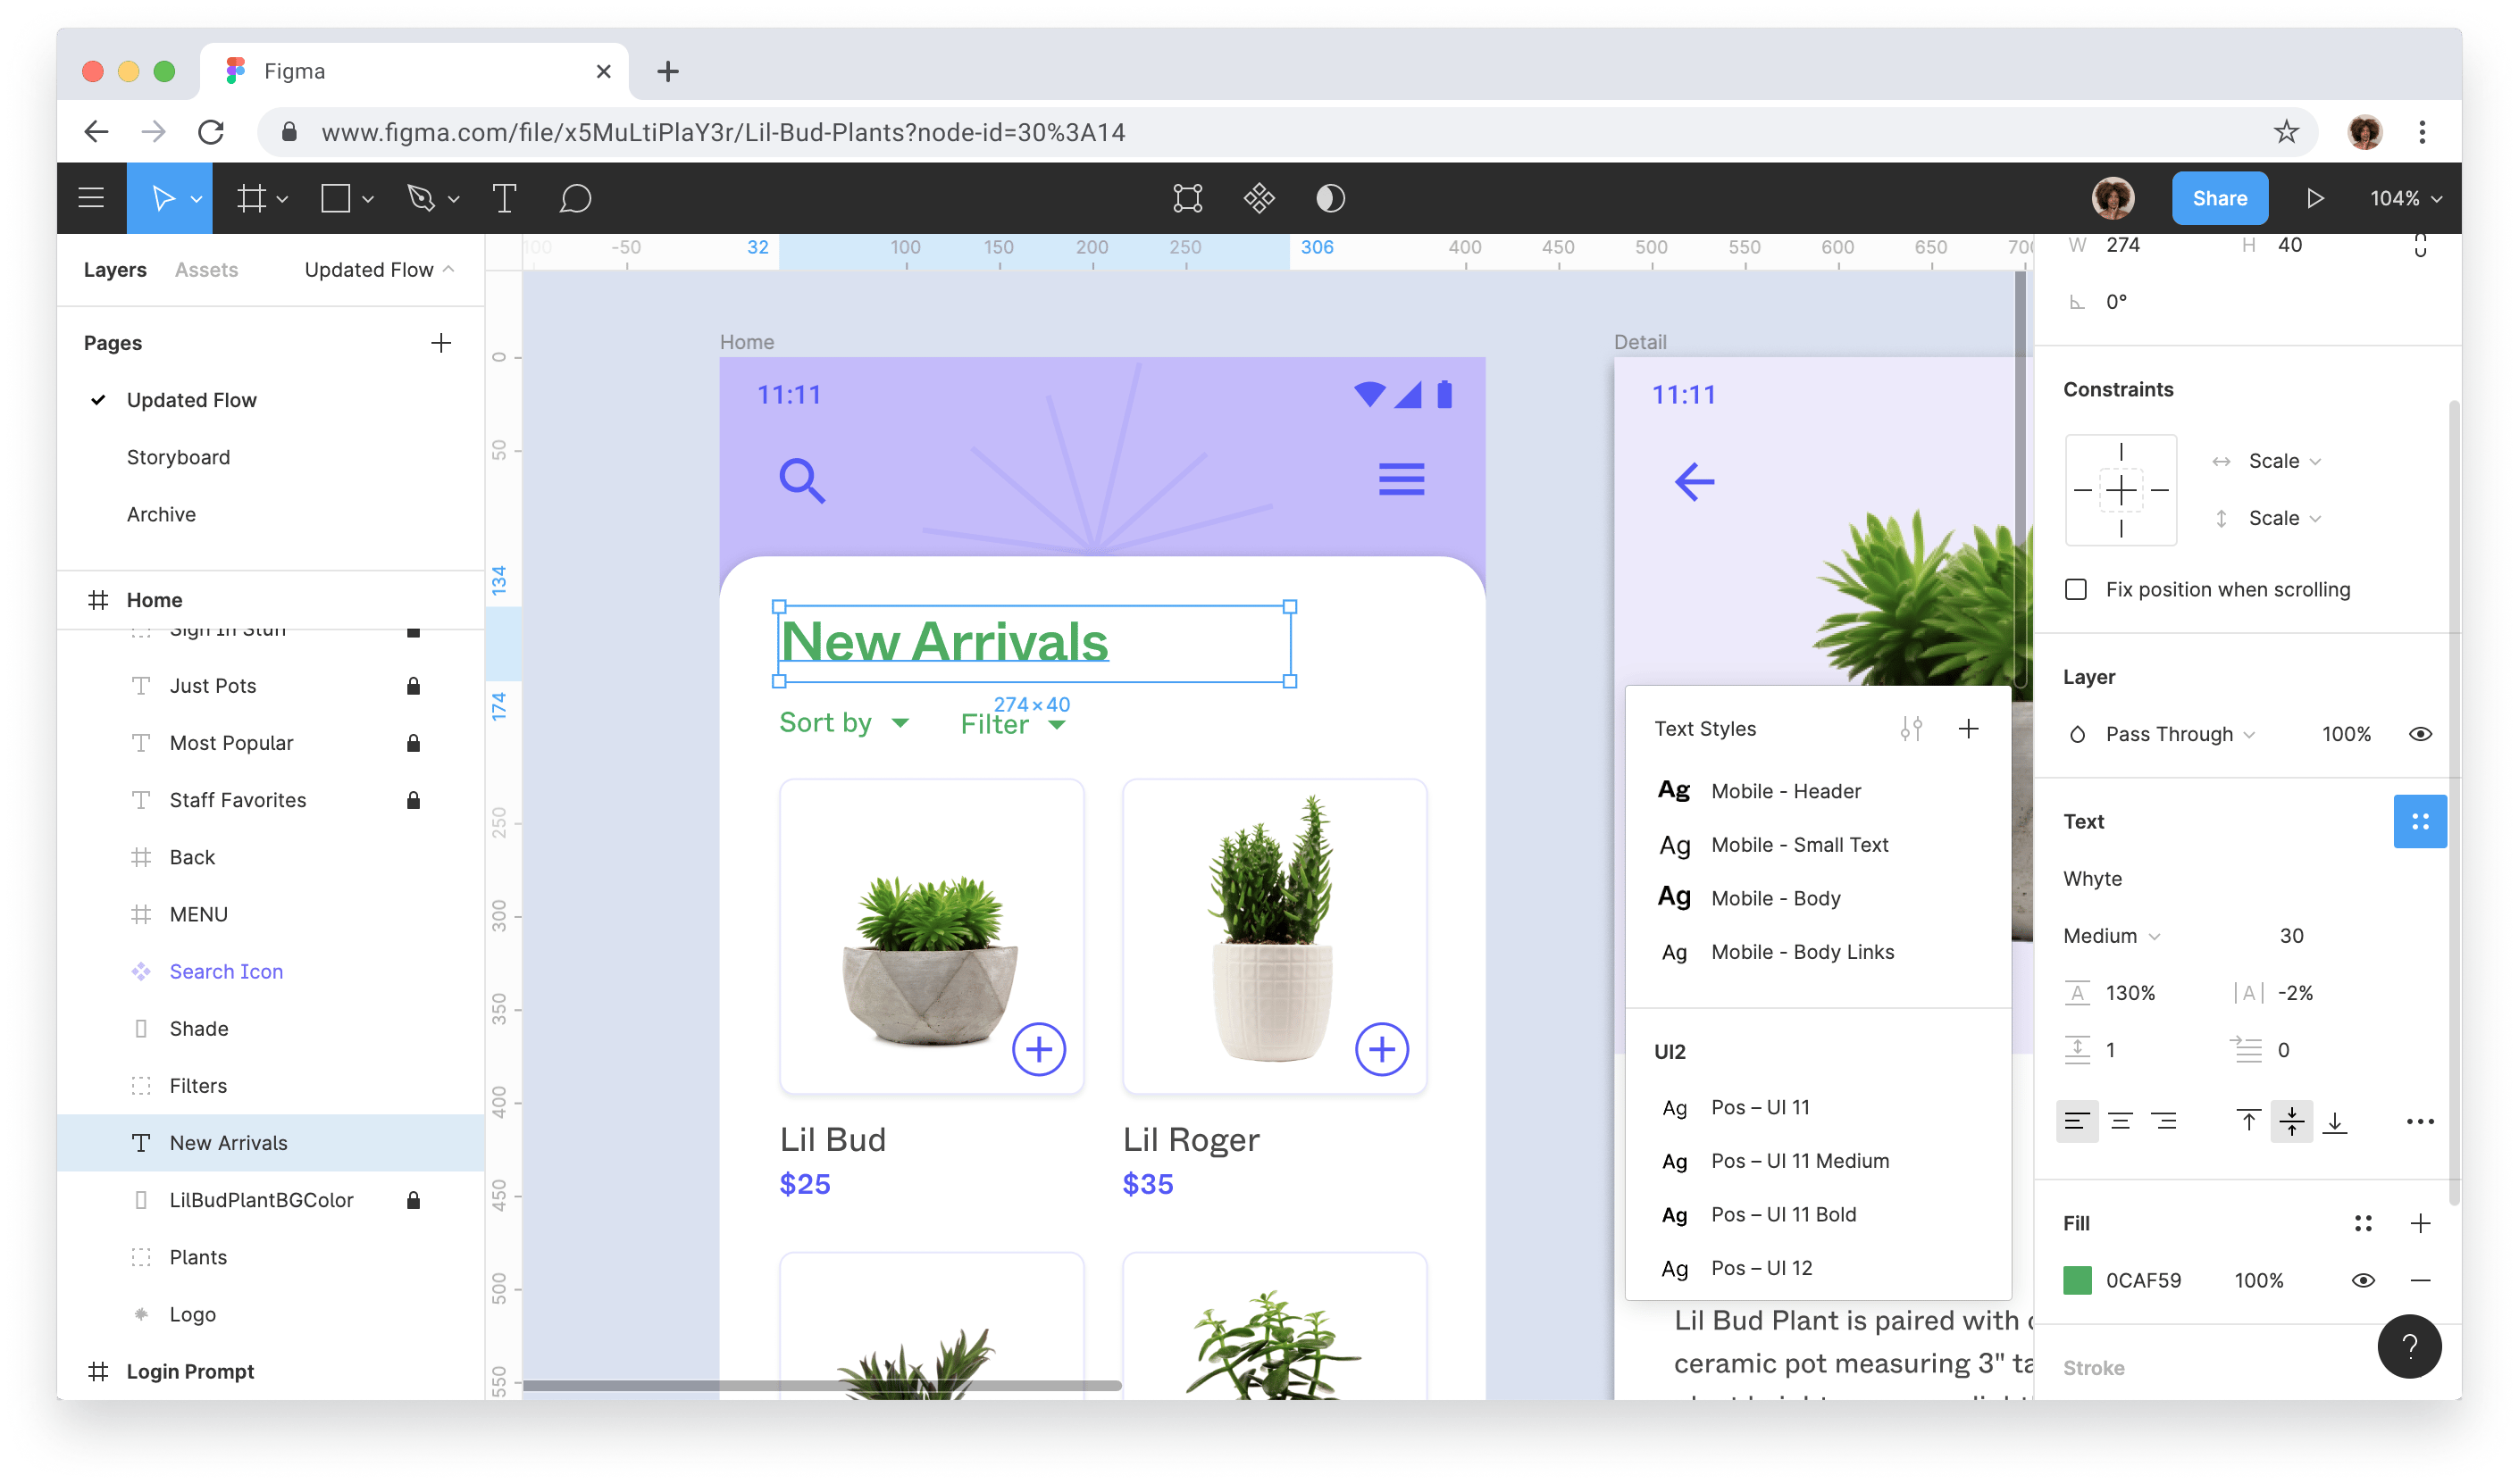This screenshot has height=1484, width=2519.
Task: Expand Mobile - Header text style
Action: (1782, 789)
